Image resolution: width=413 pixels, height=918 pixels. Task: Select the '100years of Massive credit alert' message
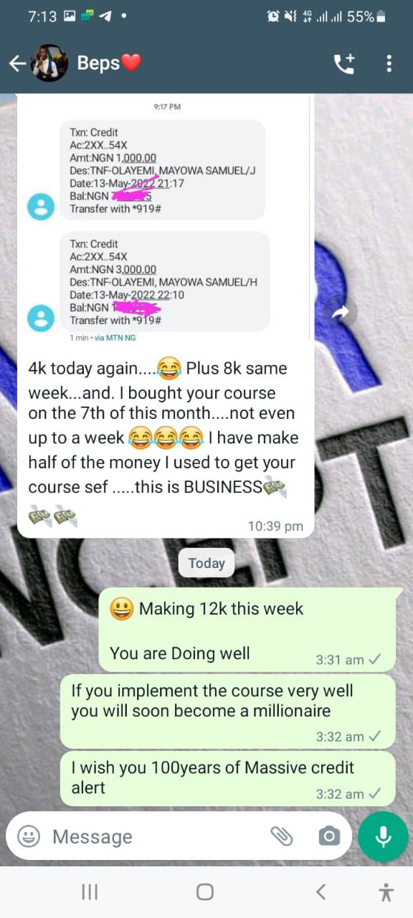click(x=228, y=777)
